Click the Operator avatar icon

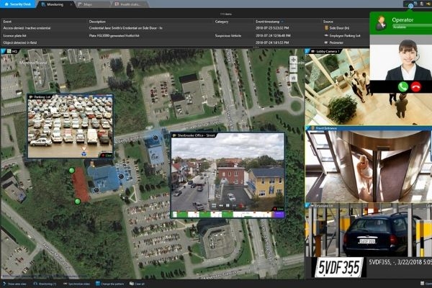point(382,23)
